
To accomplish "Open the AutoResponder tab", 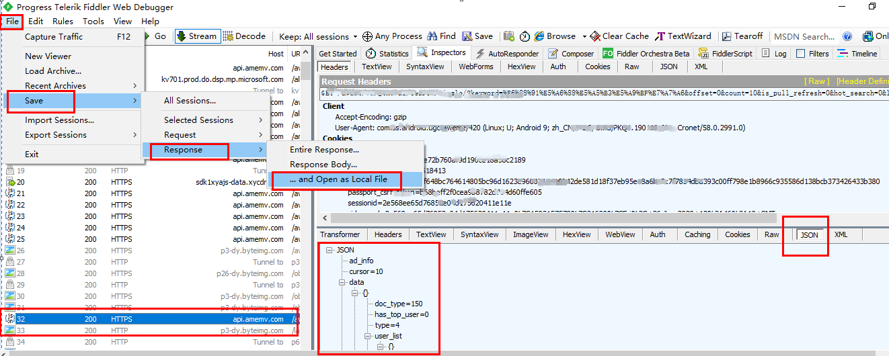I will coord(507,54).
